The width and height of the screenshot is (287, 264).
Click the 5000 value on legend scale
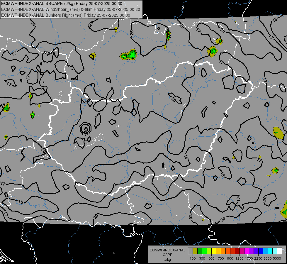tap(277, 258)
